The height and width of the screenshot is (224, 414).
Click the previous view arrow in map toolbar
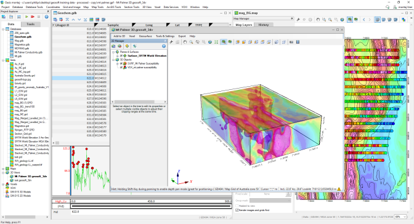click(x=364, y=20)
